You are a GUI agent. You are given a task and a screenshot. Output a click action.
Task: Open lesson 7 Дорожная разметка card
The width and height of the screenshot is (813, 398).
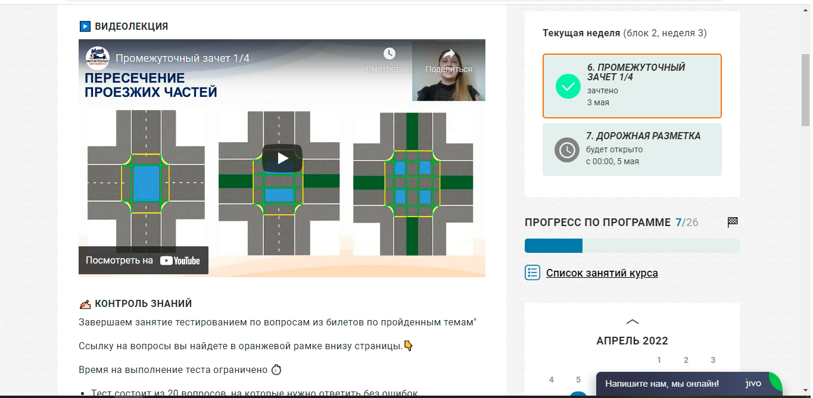coord(632,149)
